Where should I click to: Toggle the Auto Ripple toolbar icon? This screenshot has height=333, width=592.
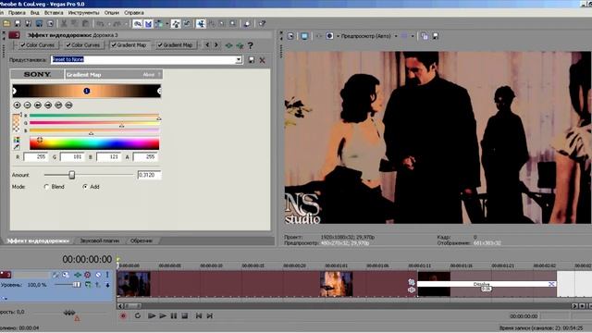(159, 24)
